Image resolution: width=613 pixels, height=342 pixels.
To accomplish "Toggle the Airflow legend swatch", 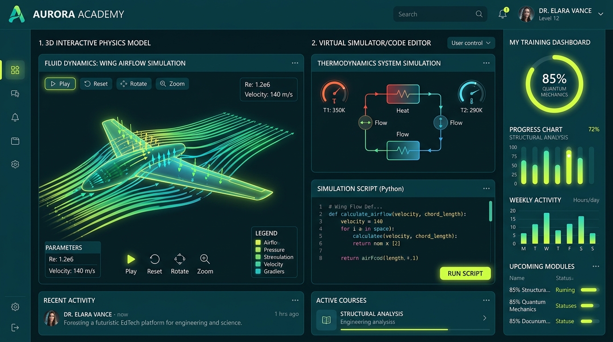I will 258,243.
